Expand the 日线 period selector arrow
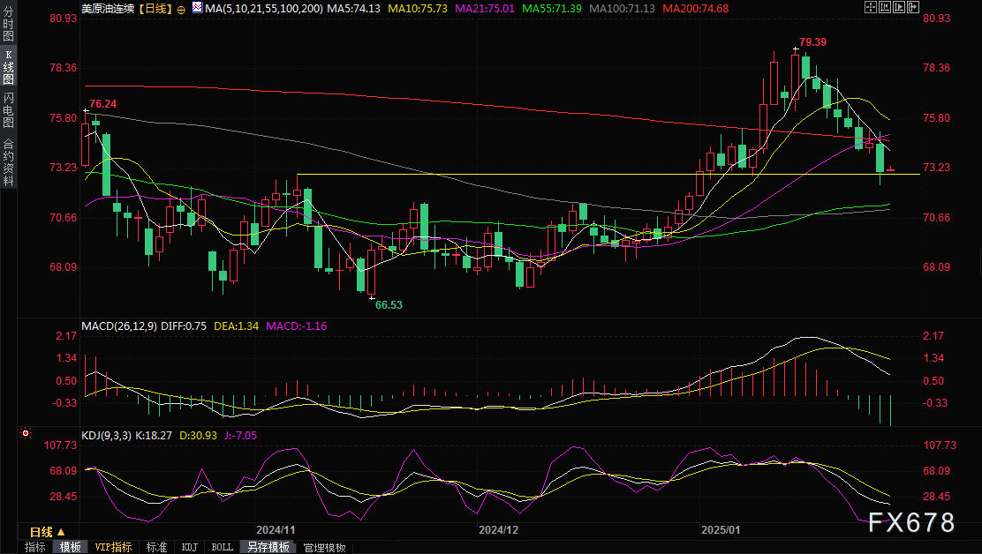 [61, 532]
